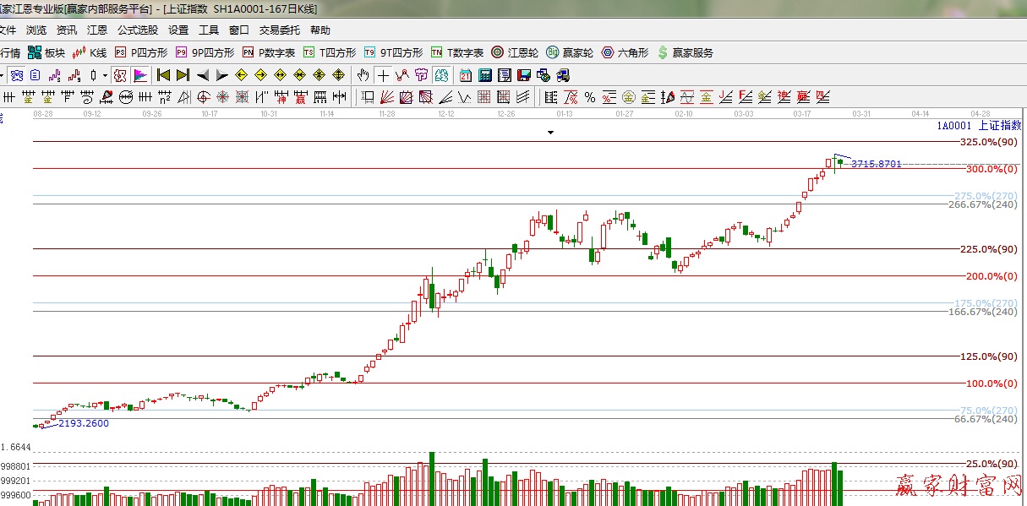Open the 江恩 menu

pos(97,30)
